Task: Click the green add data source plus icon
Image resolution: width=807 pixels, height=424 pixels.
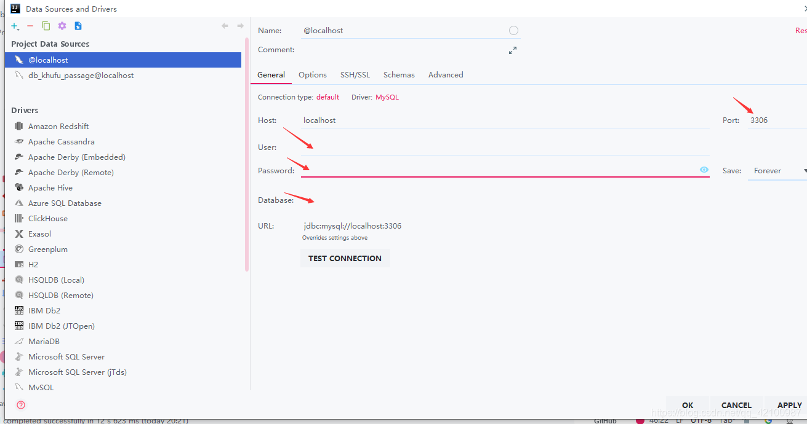Action: 15,26
